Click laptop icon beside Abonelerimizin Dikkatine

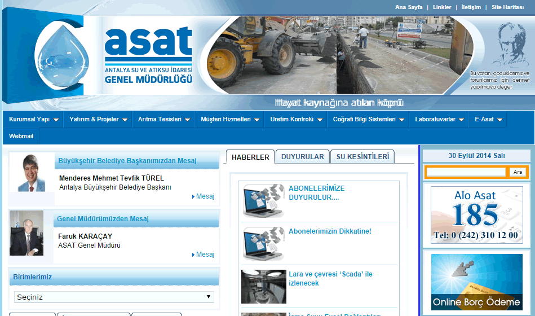pyautogui.click(x=263, y=244)
